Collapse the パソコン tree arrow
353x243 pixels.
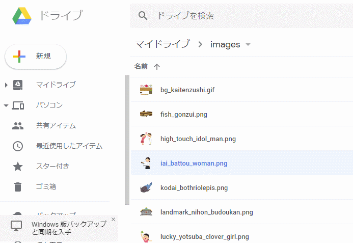tap(6, 105)
